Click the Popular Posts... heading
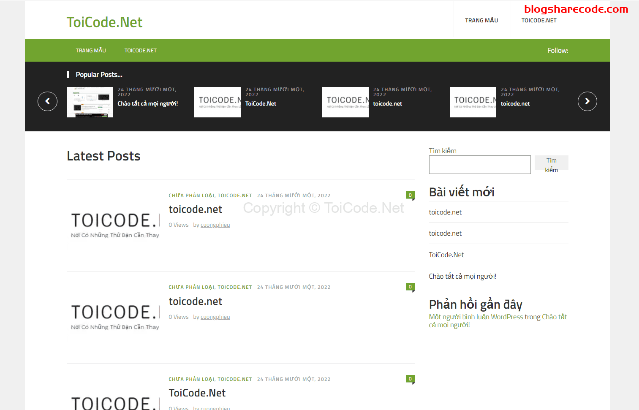639x410 pixels. (99, 74)
